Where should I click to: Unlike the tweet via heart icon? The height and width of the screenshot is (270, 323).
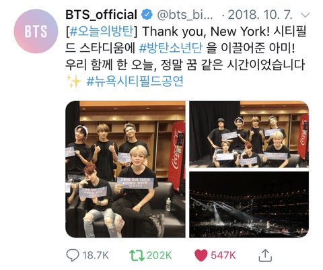pos(201,255)
